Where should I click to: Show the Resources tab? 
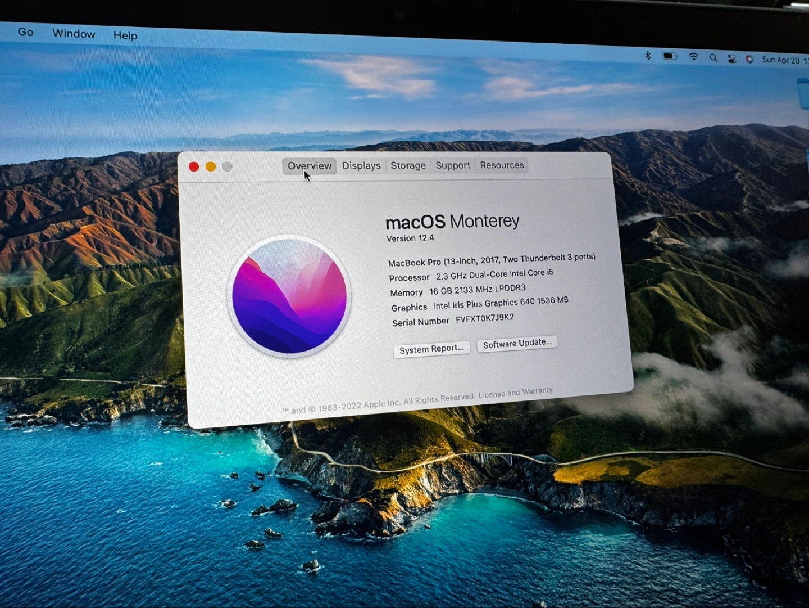click(502, 165)
